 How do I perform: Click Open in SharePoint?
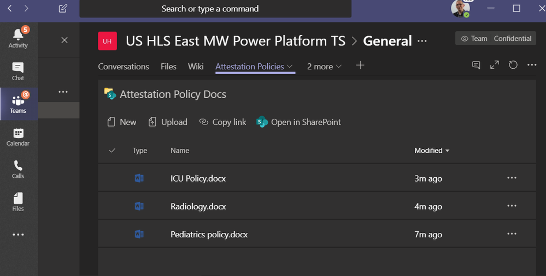click(298, 122)
